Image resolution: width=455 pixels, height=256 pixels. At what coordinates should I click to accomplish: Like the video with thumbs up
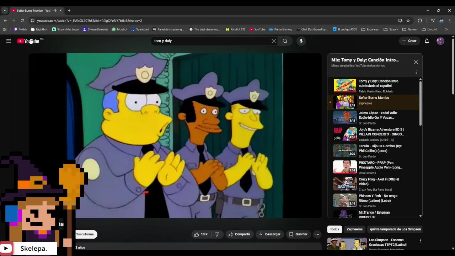[x=200, y=234]
